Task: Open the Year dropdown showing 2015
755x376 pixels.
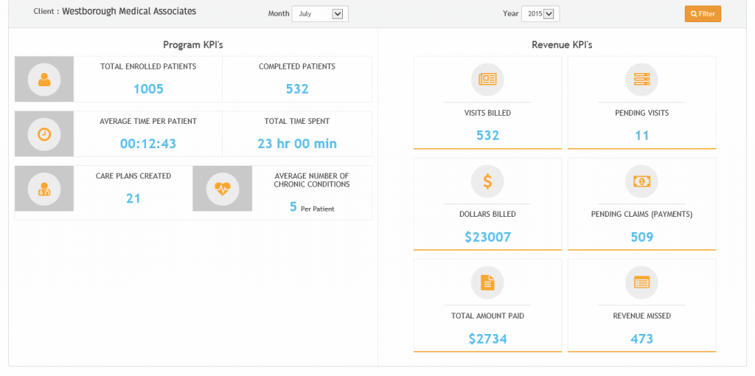Action: click(540, 14)
